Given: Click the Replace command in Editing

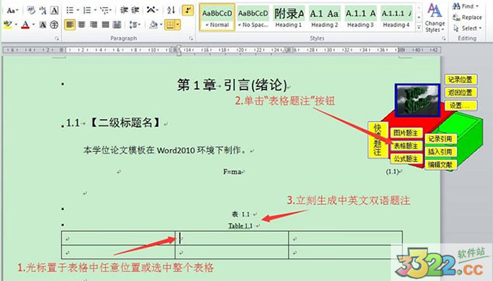Looking at the screenshot, I should pos(467,17).
